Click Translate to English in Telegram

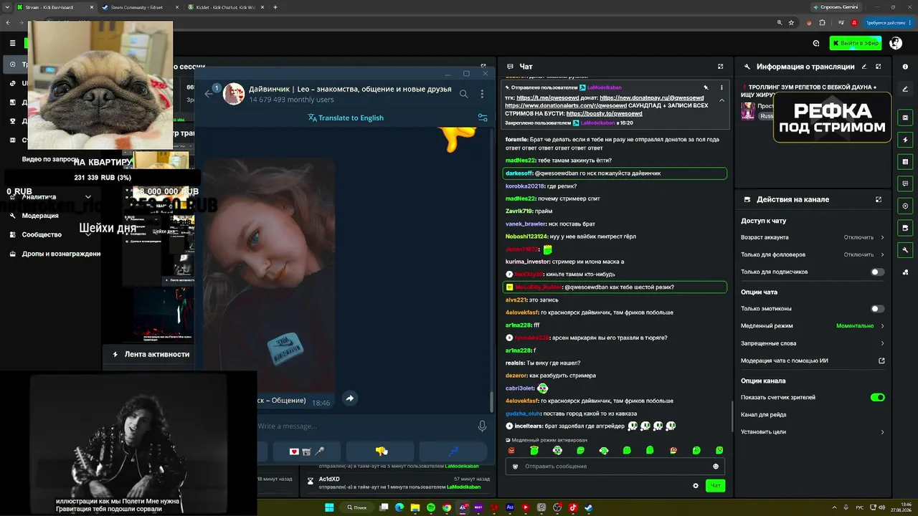coord(346,118)
